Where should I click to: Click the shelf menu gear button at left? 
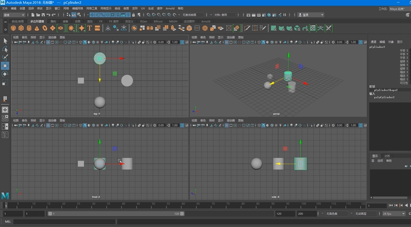5,30
